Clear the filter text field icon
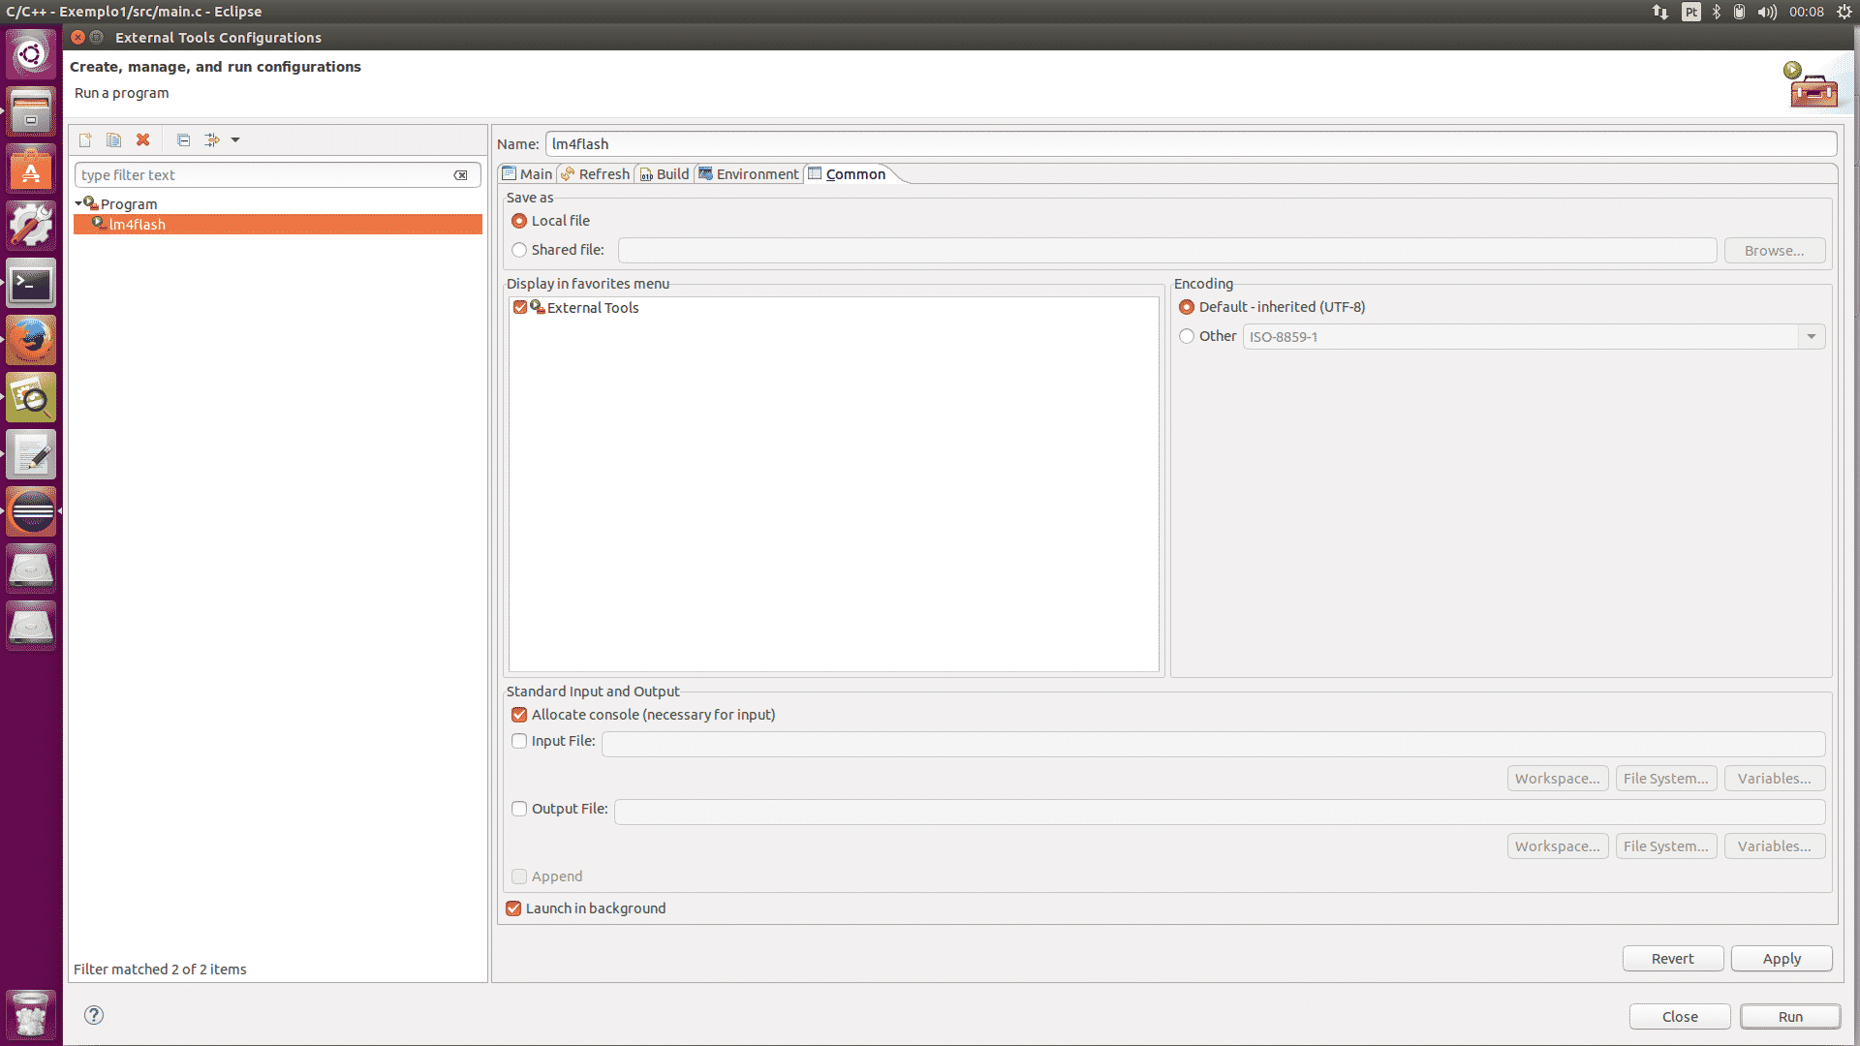The height and width of the screenshot is (1046, 1860). tap(460, 175)
